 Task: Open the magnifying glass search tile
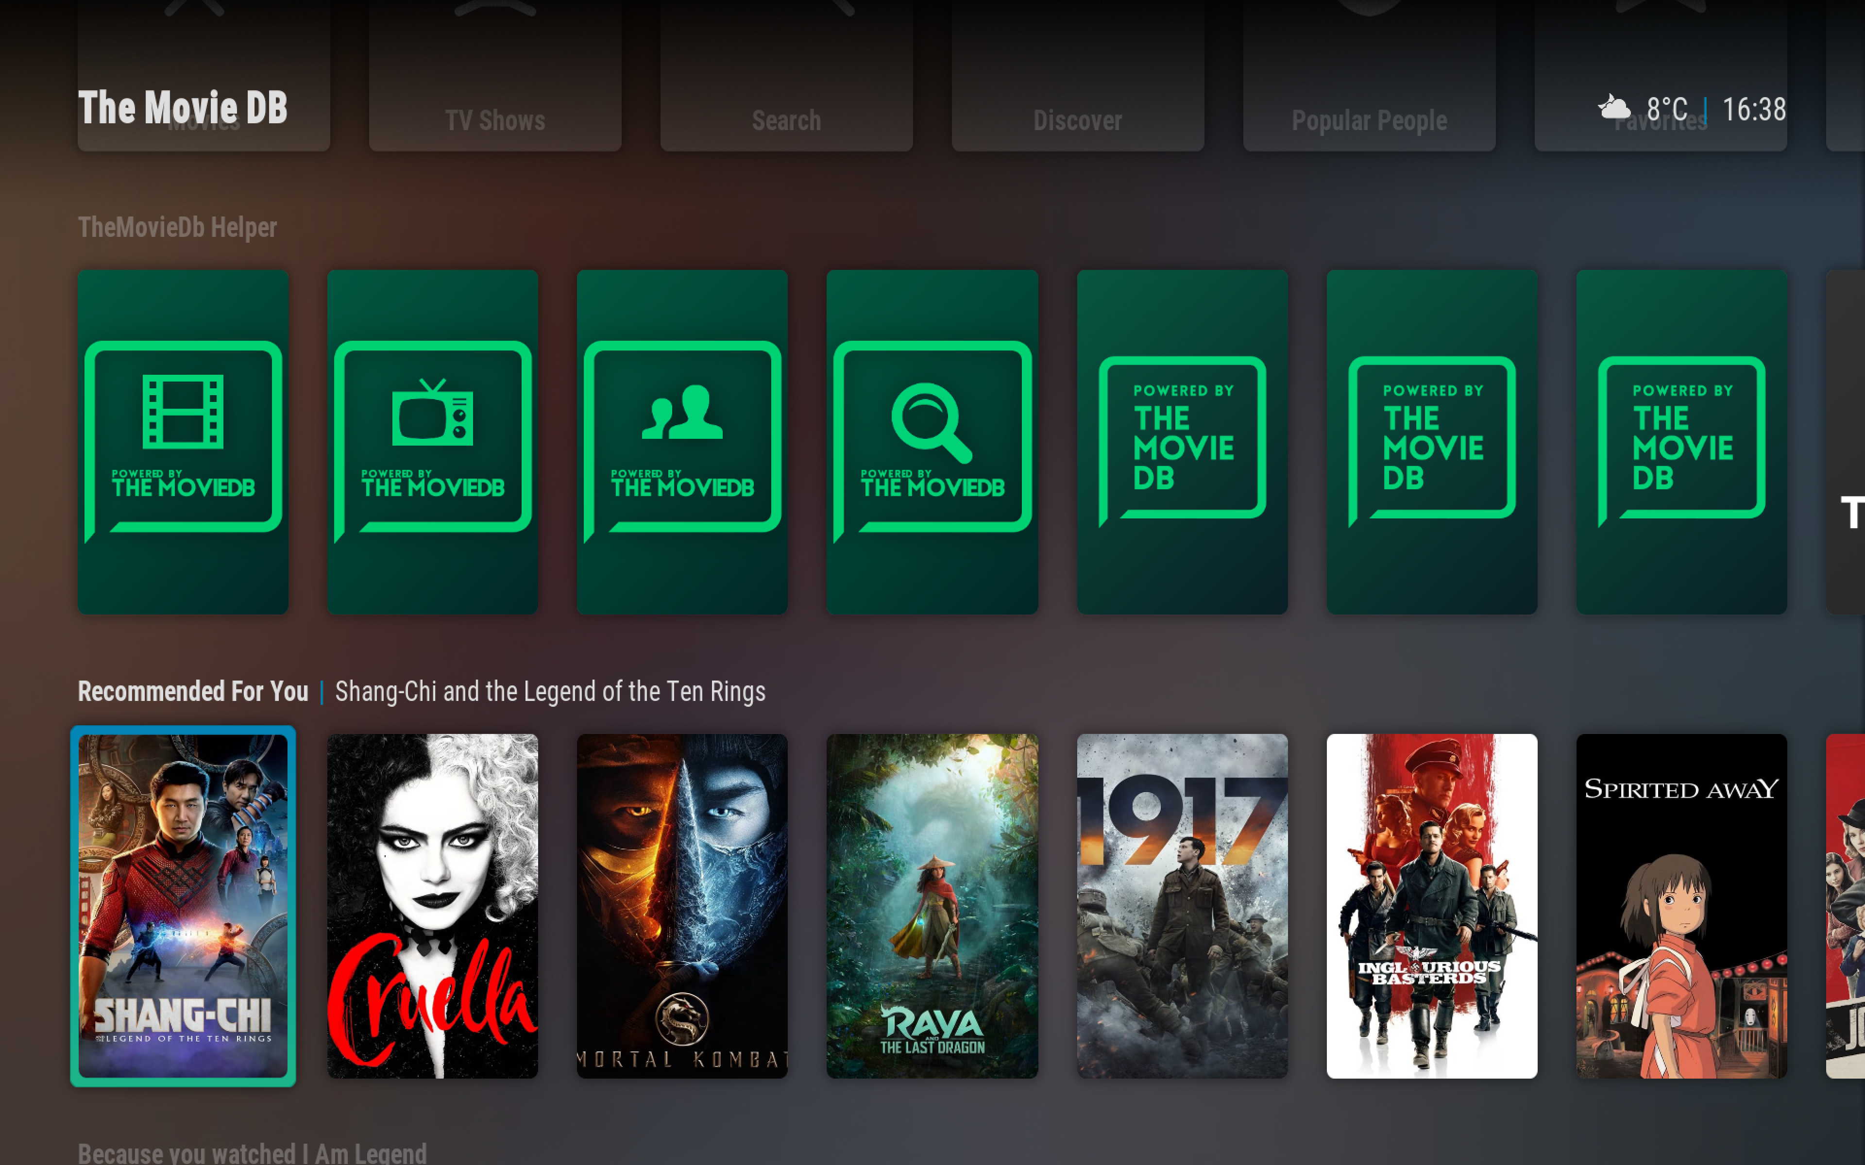[x=932, y=442]
